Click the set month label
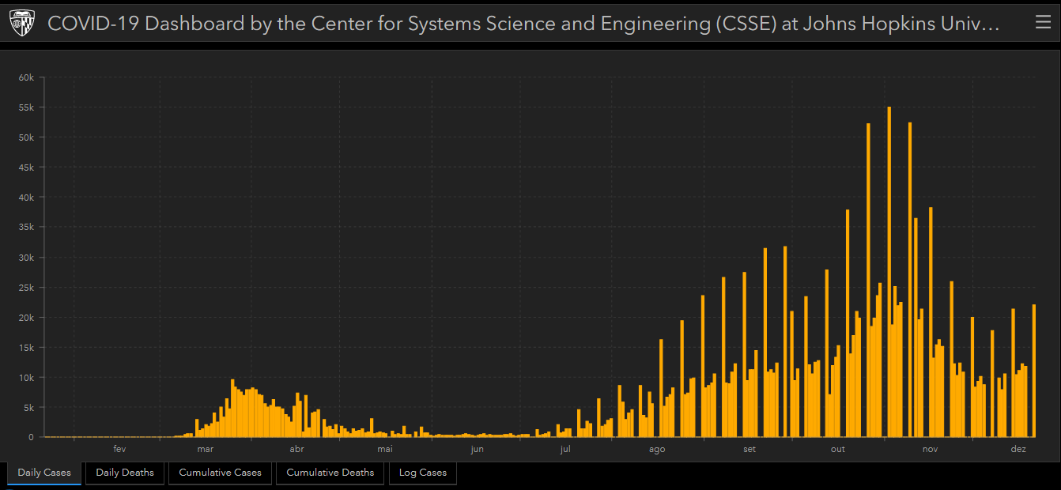Screen dimensions: 1061x490 pyautogui.click(x=749, y=450)
